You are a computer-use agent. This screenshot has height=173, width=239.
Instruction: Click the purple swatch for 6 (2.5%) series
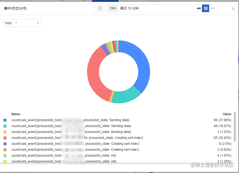[5, 144]
